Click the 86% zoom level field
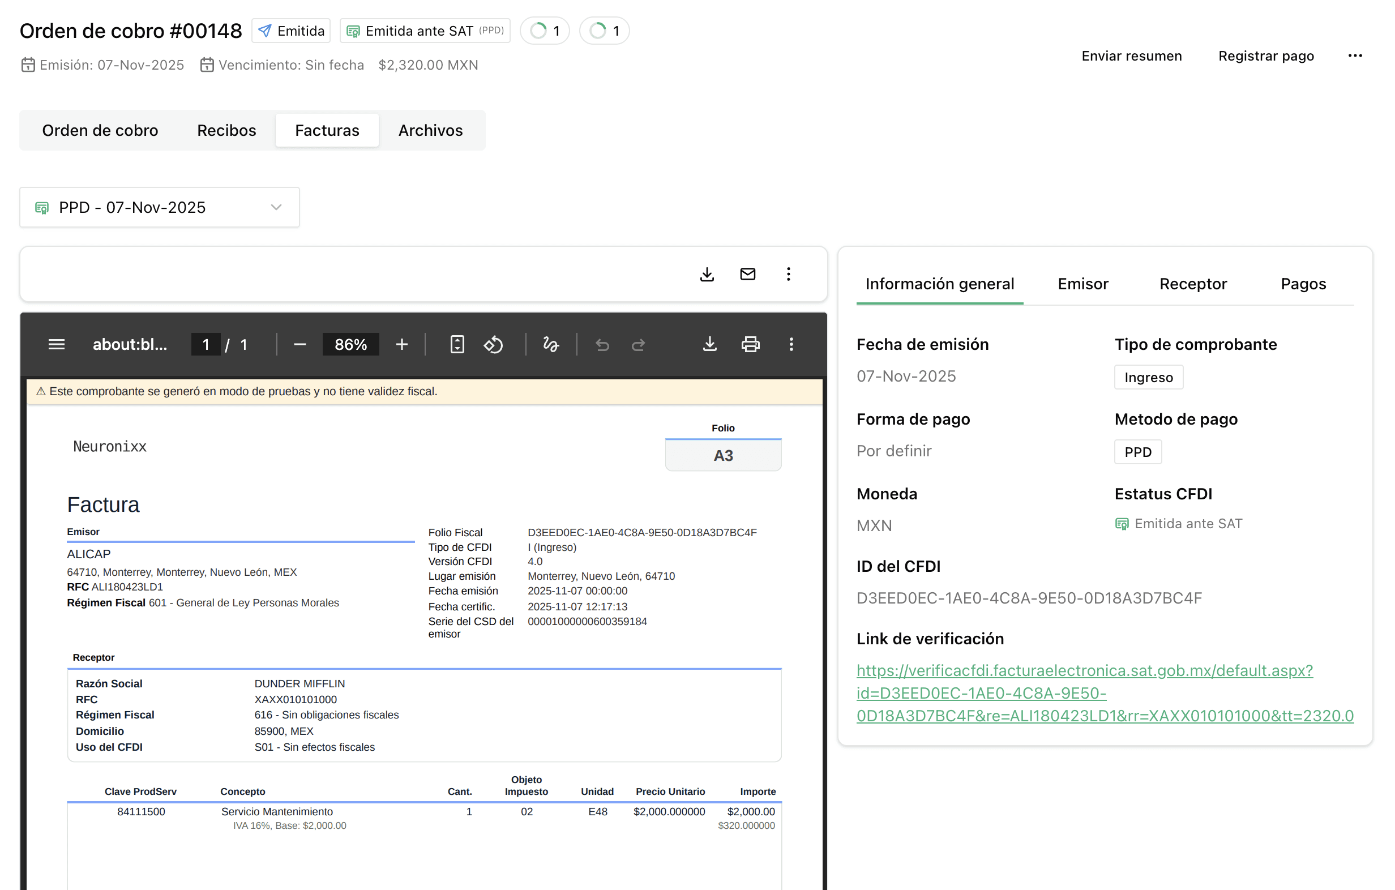Viewport: 1395px width, 890px height. tap(350, 345)
